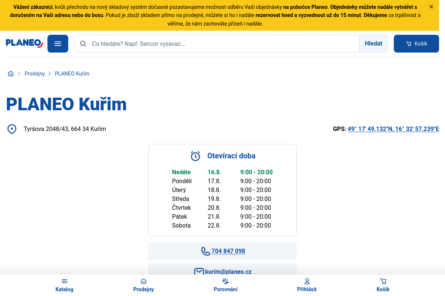Click the alarm clock opening hours icon
445x296 pixels.
pos(195,156)
